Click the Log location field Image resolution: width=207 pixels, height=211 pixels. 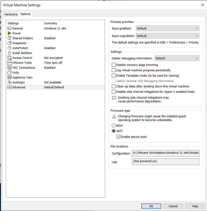(165, 162)
